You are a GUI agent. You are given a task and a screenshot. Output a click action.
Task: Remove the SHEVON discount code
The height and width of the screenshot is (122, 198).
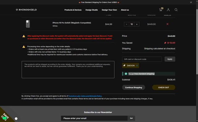pos(137,66)
